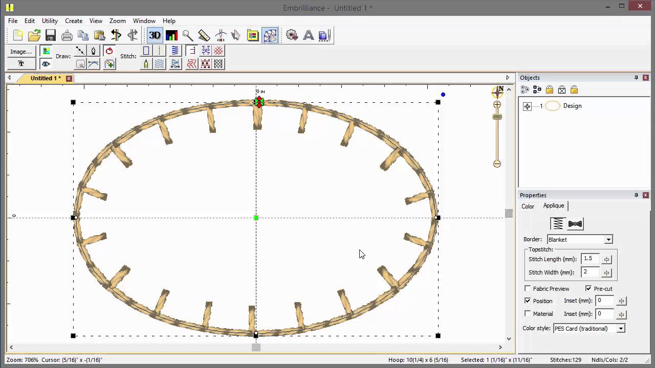Click the gear settings icon
This screenshot has height=368, width=655.
click(292, 35)
